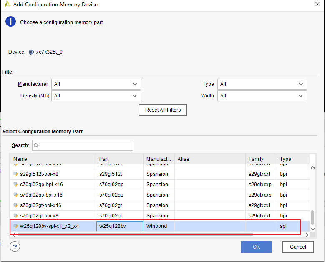The image size is (325, 262).
Task: Click the magnifier icon in Search box
Action: [x=36, y=145]
